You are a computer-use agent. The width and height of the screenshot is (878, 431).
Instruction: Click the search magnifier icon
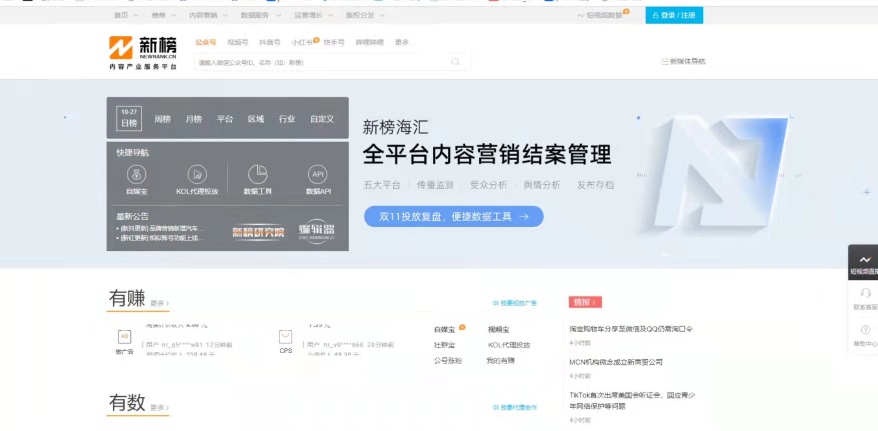pos(455,62)
